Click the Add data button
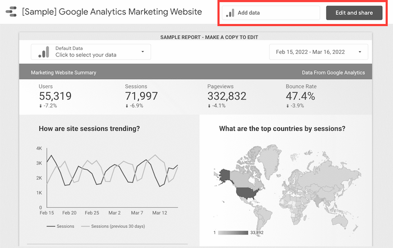Screen dimensions: 393x248 271,13
